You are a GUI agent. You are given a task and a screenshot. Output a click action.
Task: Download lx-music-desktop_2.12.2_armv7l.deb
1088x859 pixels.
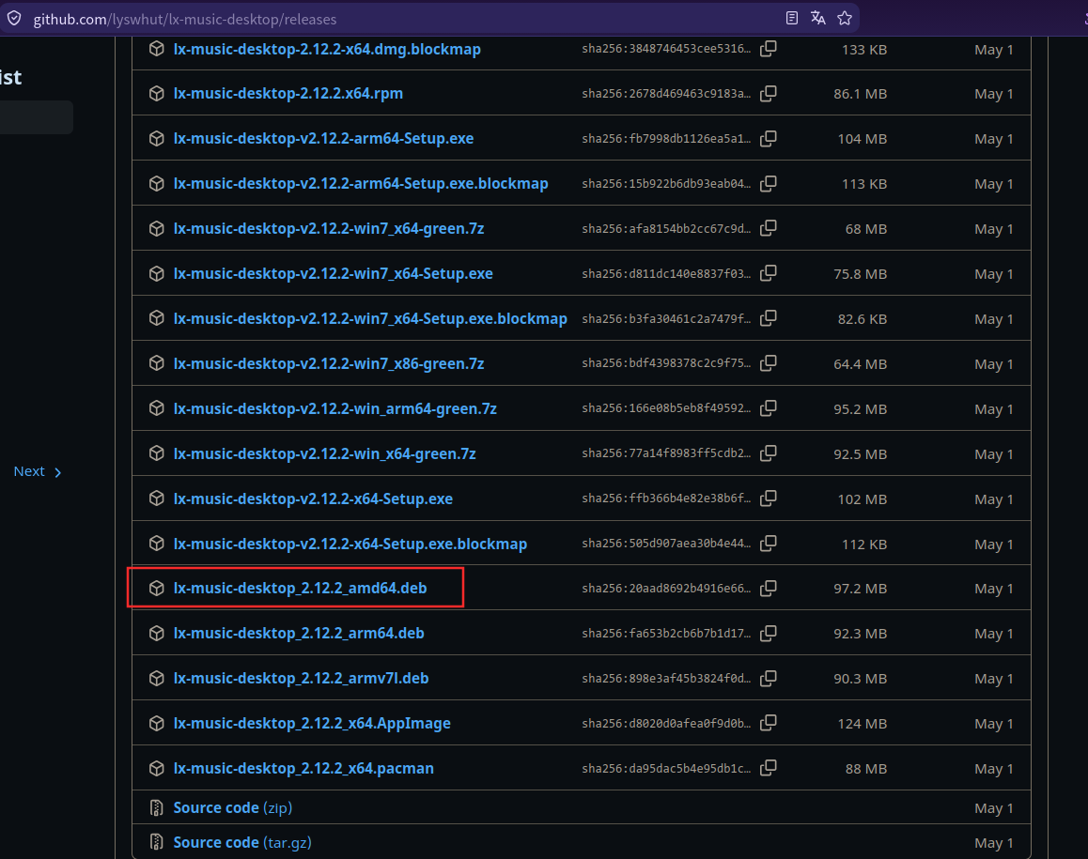[301, 678]
